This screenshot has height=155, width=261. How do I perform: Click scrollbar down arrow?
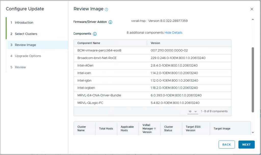pyautogui.click(x=253, y=133)
